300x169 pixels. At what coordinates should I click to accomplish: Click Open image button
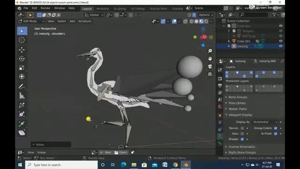pos(121,153)
